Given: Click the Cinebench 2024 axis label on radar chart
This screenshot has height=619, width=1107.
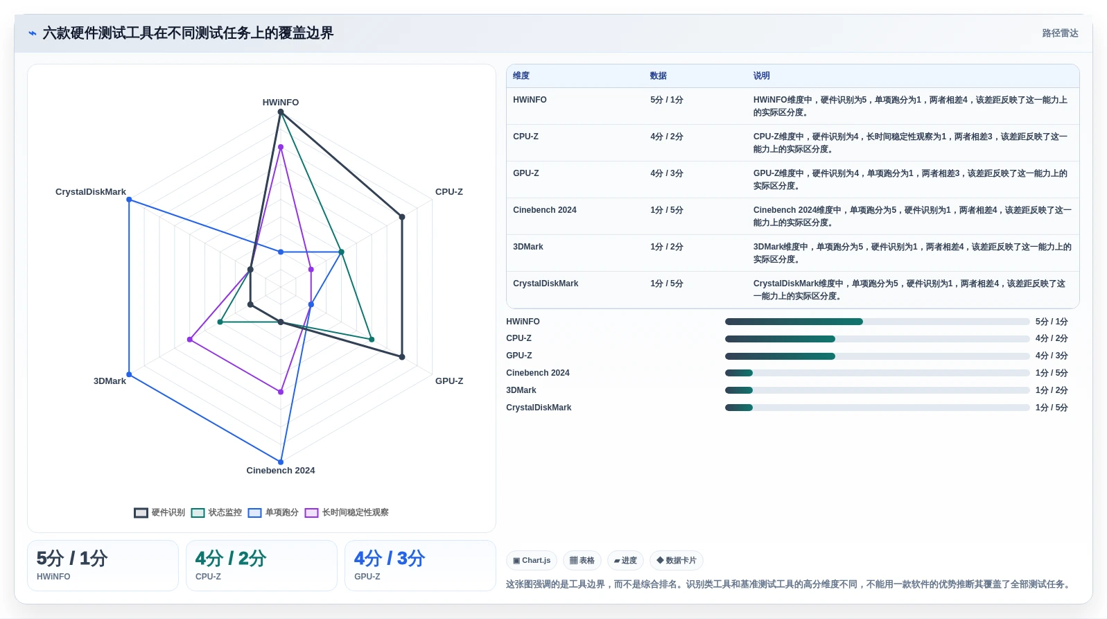Looking at the screenshot, I should [281, 471].
